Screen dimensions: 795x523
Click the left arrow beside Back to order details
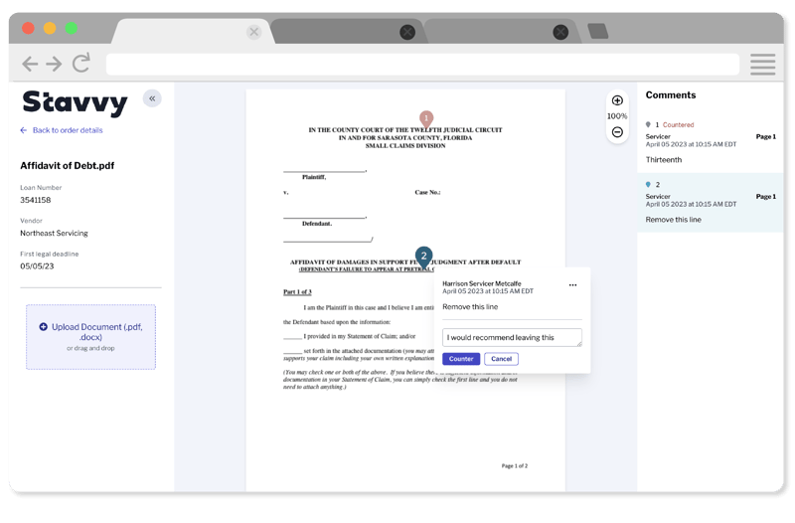click(x=23, y=130)
